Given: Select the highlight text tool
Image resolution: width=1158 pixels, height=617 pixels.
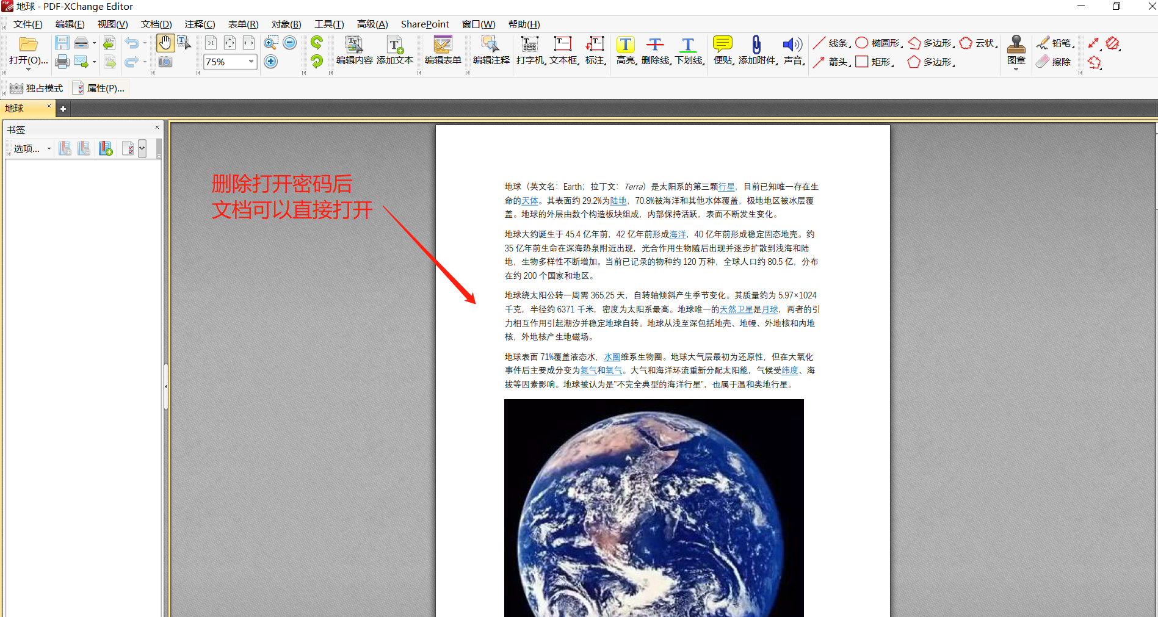Looking at the screenshot, I should [x=626, y=49].
